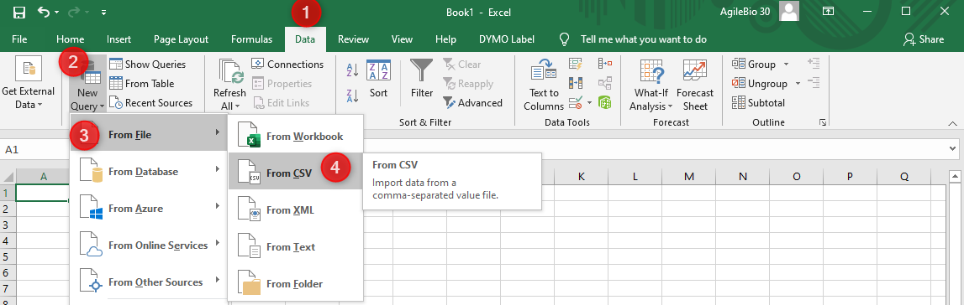Click Sort Z to A icon
This screenshot has height=305, width=964.
pos(353,96)
